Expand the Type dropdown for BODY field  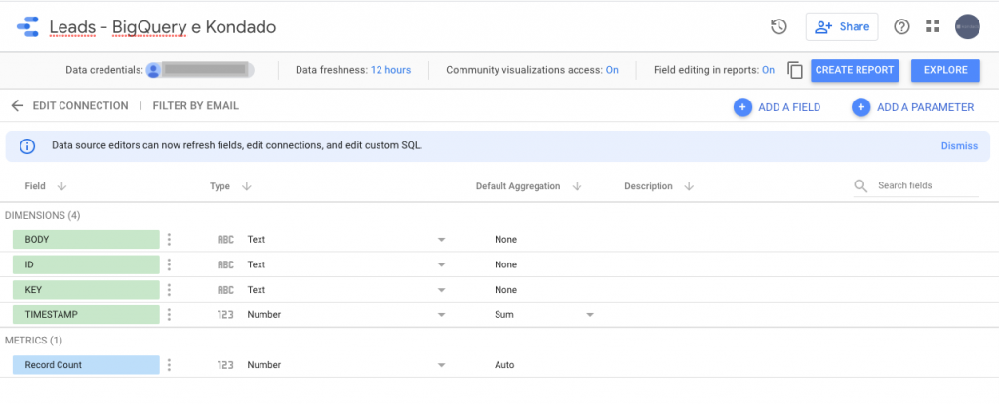pos(441,239)
